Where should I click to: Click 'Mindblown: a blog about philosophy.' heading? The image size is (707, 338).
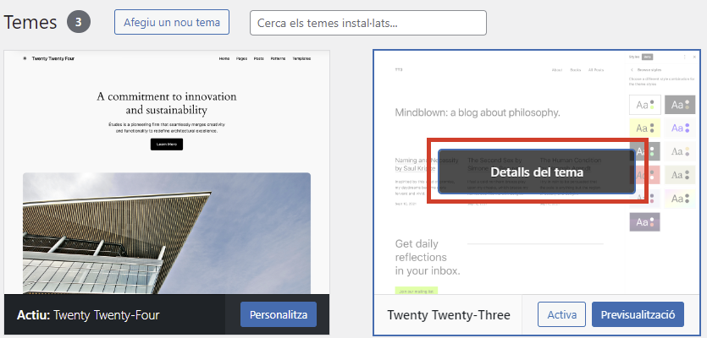(x=478, y=112)
